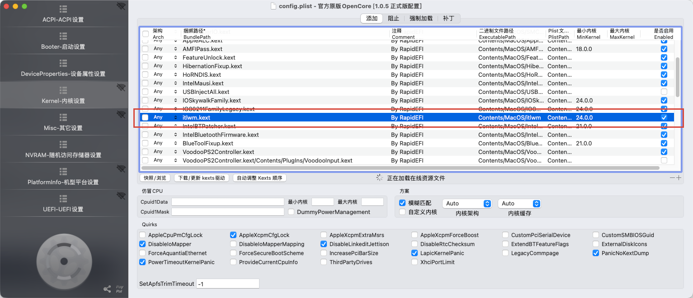The image size is (693, 298).
Task: Click the 下载/更新 kexts驱动 button
Action: point(202,178)
